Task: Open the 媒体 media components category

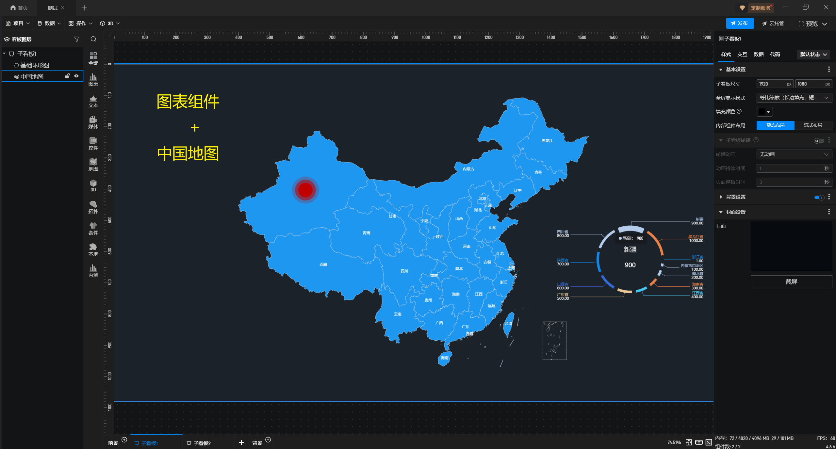Action: (x=93, y=122)
